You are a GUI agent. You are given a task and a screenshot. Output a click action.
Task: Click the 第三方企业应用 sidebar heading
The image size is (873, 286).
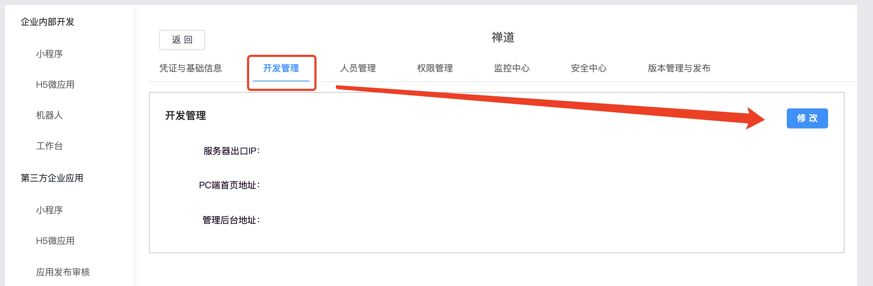click(x=52, y=178)
